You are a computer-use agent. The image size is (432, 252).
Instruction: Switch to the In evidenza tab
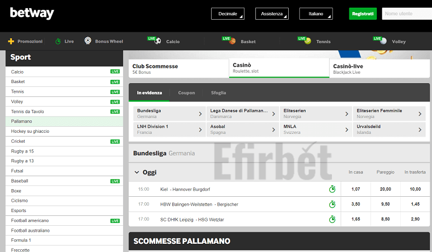(149, 93)
